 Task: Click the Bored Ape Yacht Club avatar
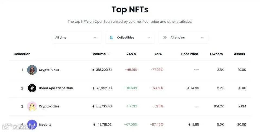pos(32,88)
